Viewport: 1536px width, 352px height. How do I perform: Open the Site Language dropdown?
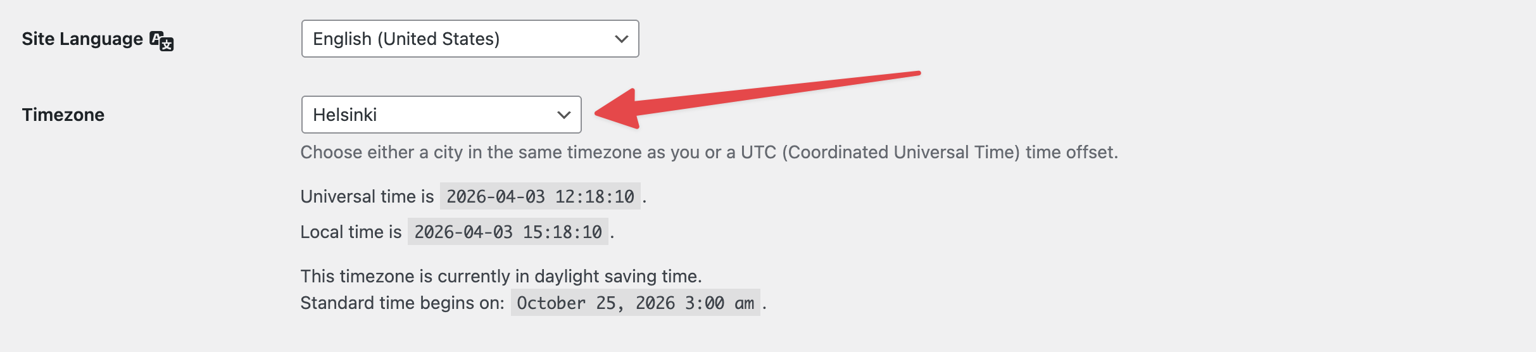[x=469, y=39]
